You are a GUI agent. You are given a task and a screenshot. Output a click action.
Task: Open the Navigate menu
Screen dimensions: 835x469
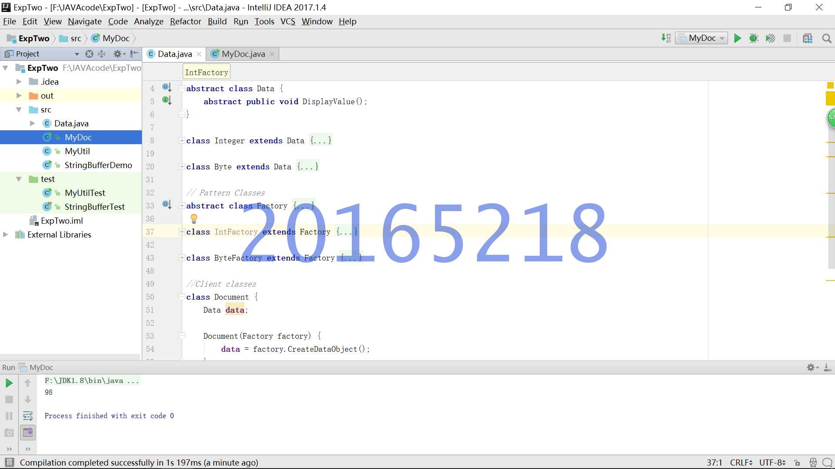tap(84, 21)
